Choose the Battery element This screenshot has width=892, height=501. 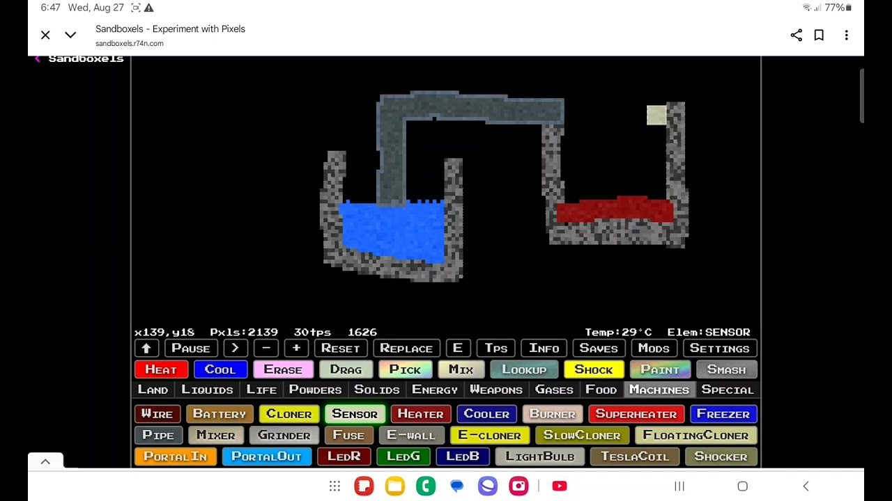point(220,414)
